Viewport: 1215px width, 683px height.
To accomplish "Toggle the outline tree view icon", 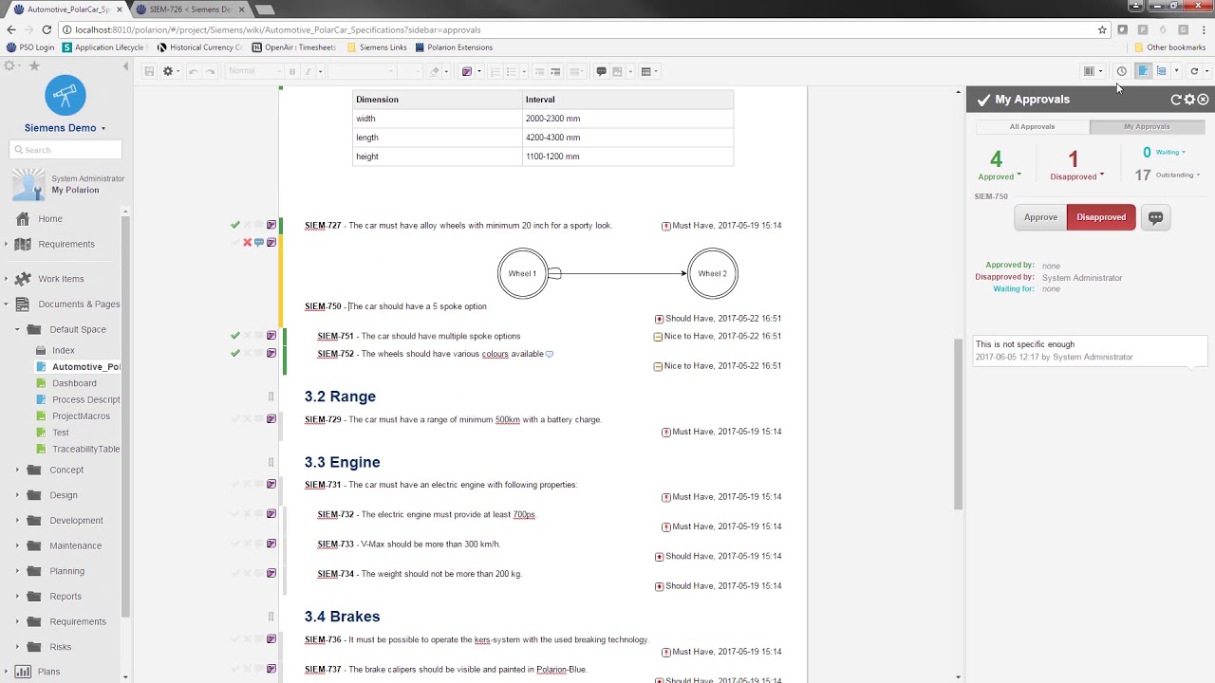I will tap(1161, 71).
